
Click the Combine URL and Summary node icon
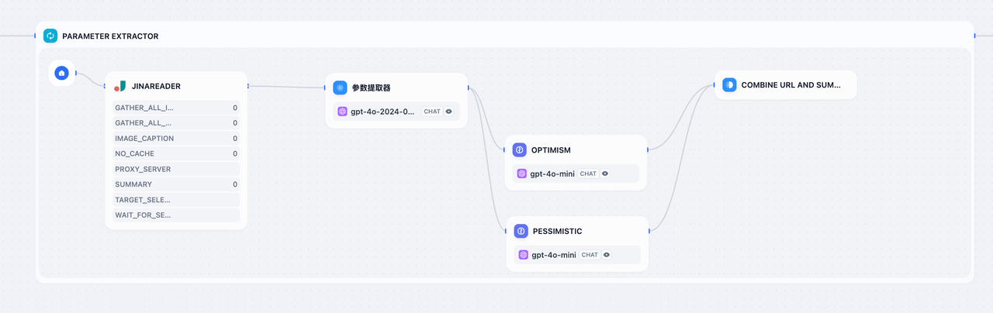(729, 84)
